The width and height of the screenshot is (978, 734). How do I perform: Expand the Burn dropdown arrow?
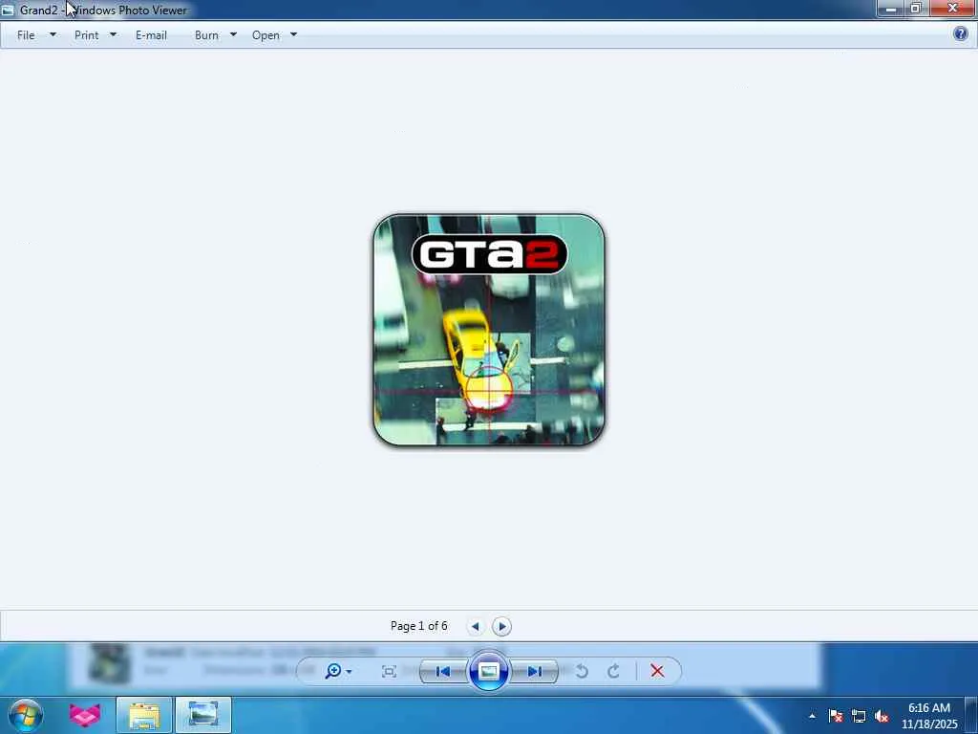coord(233,35)
